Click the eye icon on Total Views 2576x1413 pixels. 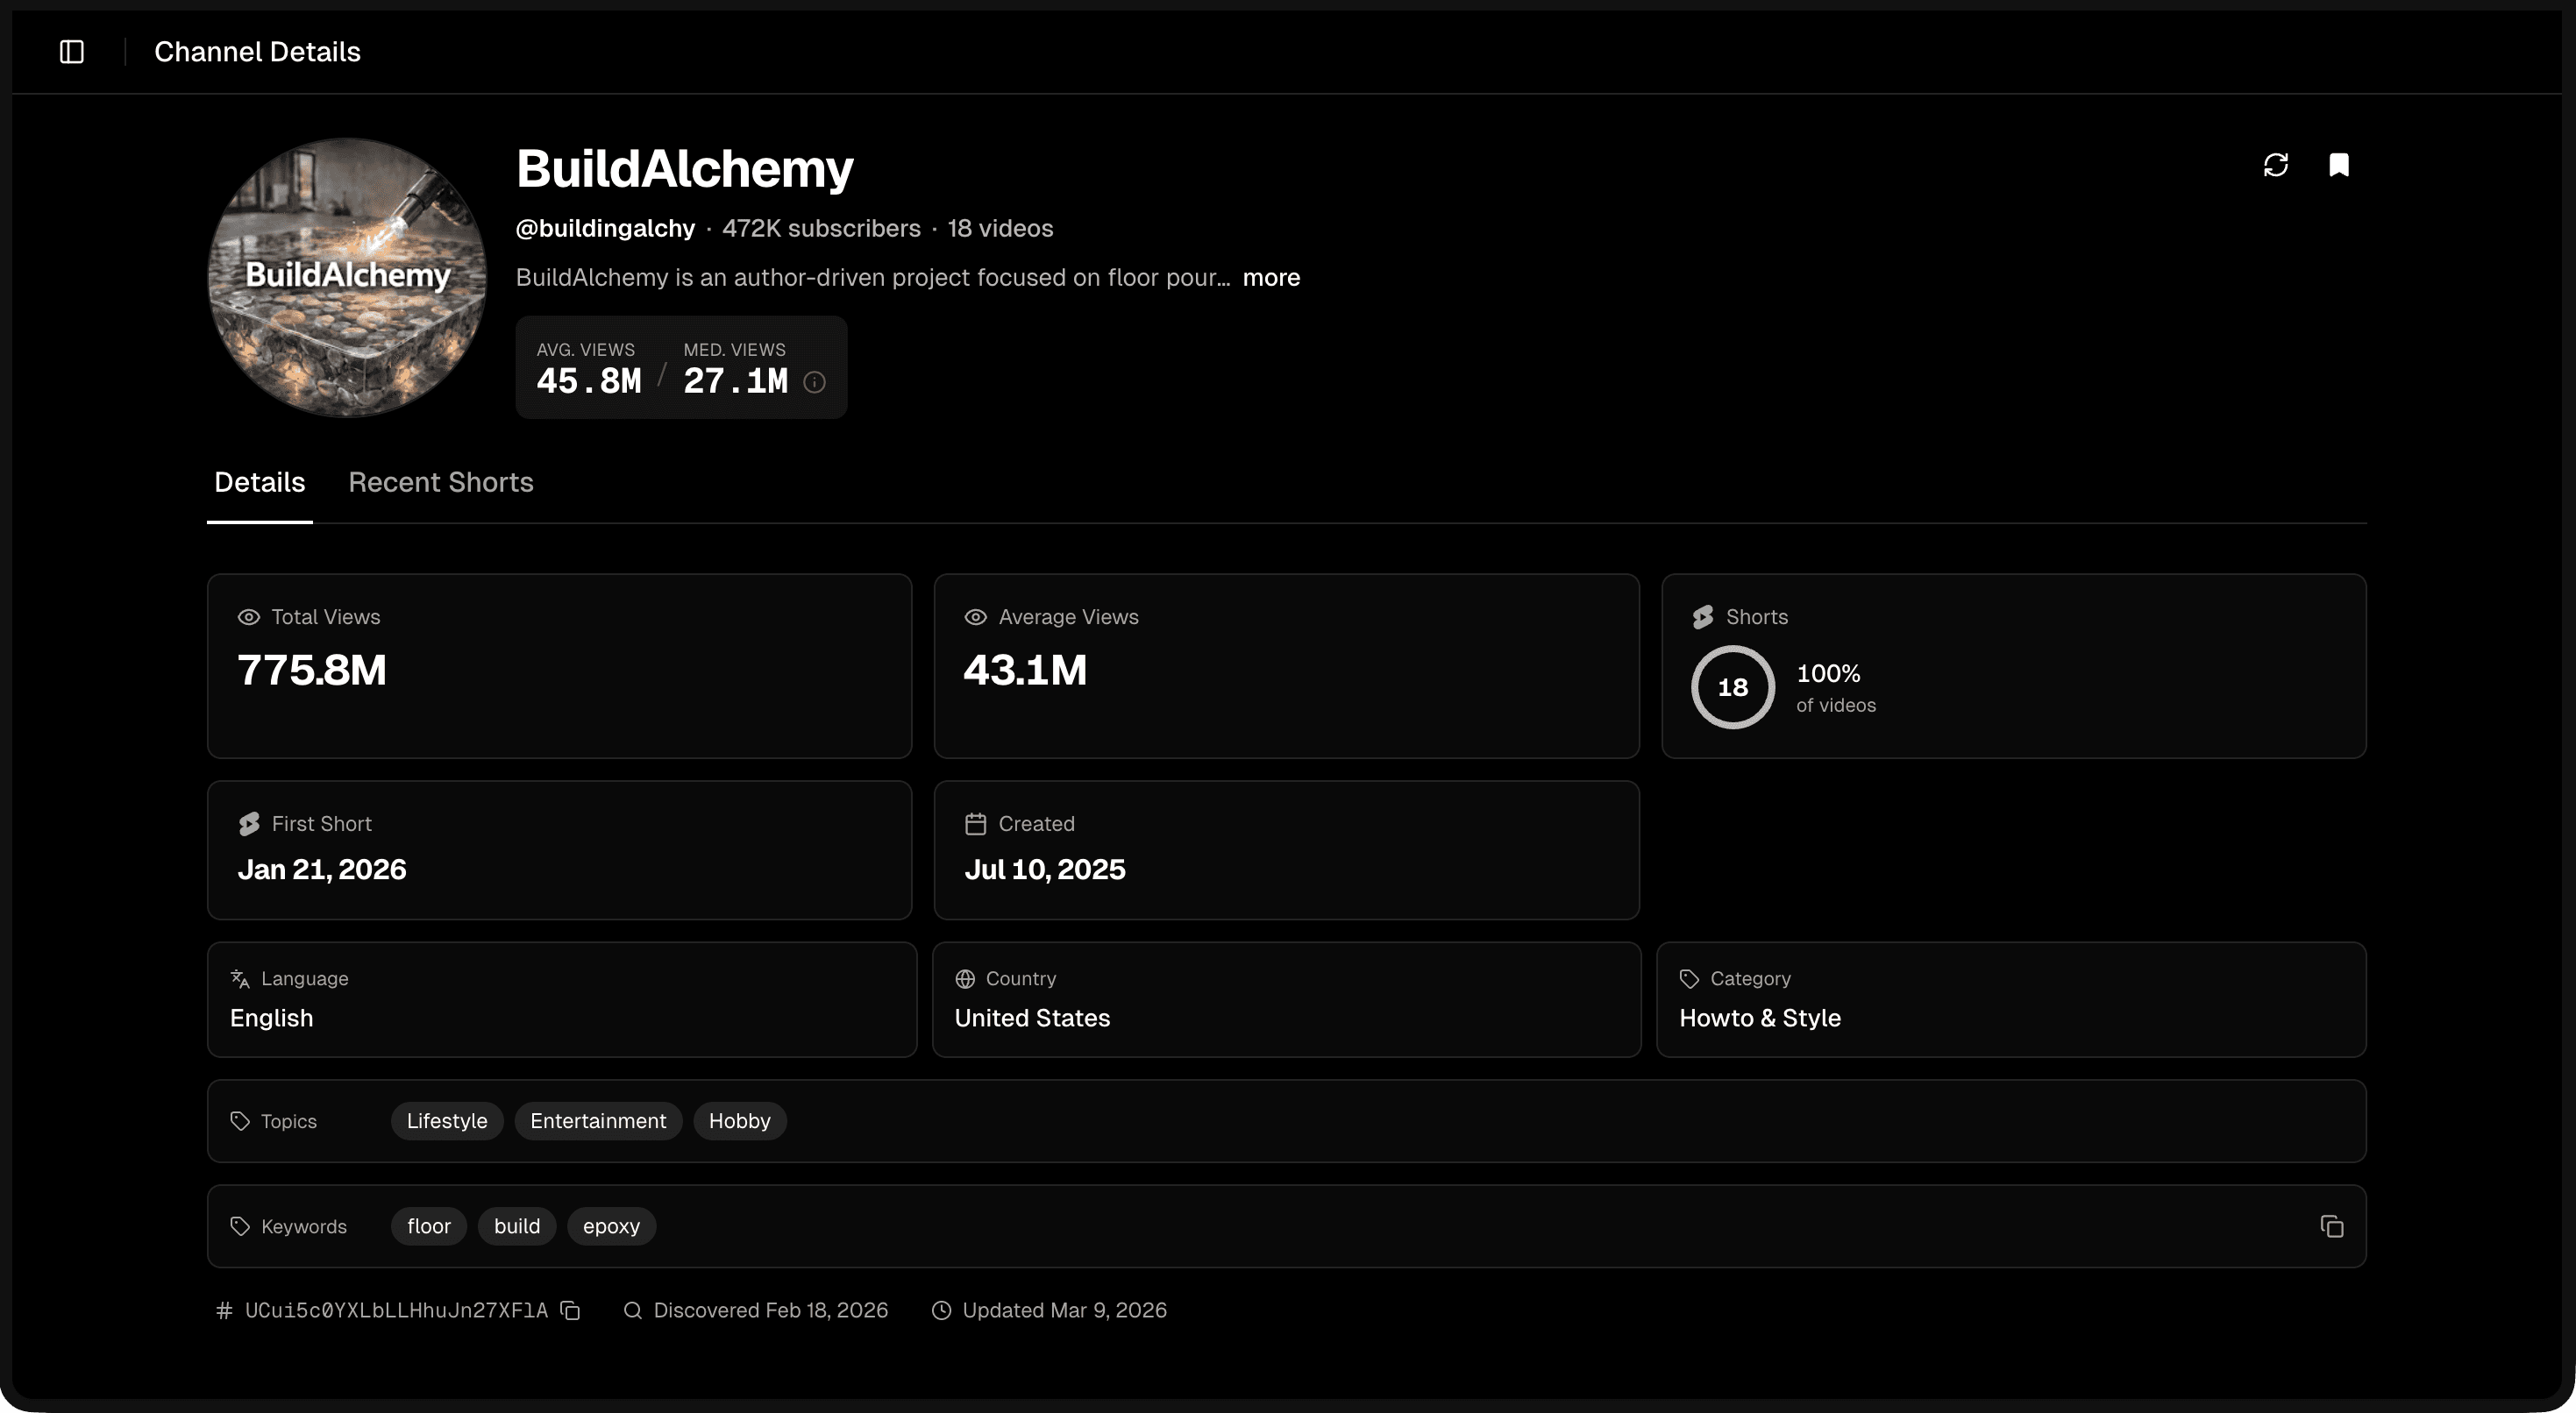pyautogui.click(x=249, y=617)
